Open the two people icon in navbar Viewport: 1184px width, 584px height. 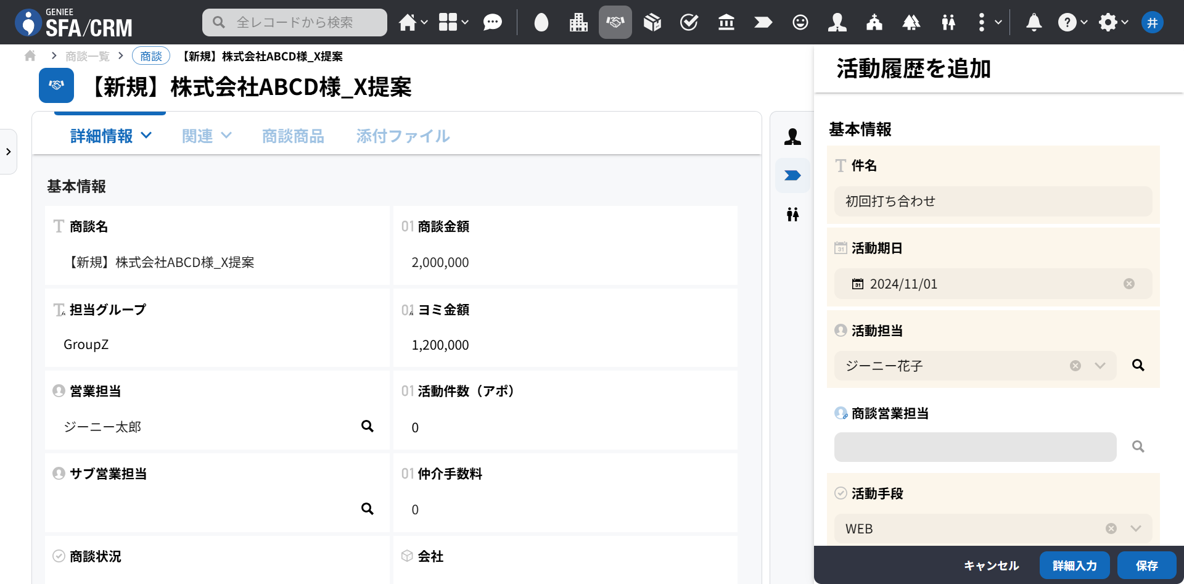point(948,23)
